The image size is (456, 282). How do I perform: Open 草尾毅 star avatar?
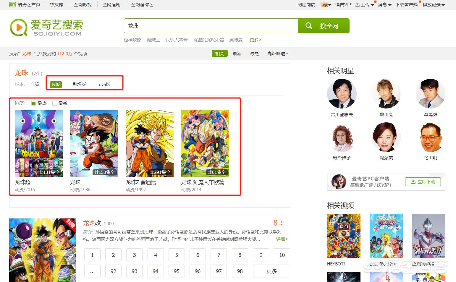point(430,94)
